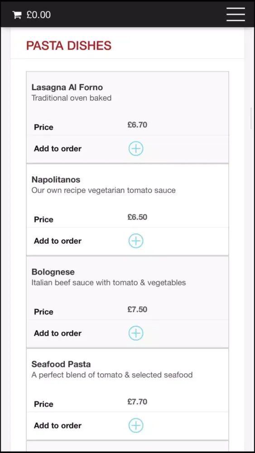Screen dimensions: 255x453
Task: Click the page scrollbar on right edge
Action: 251,118
